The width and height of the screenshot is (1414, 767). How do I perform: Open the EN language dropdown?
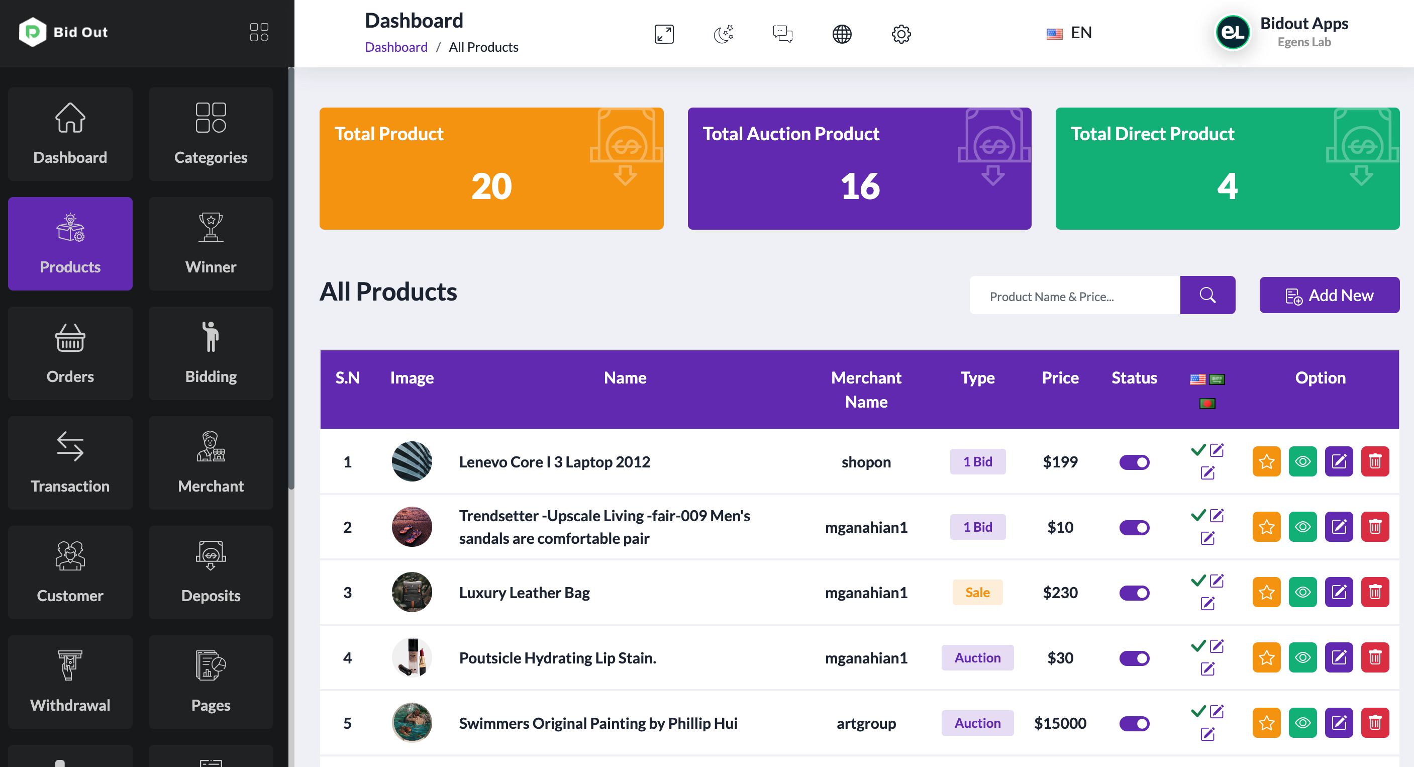1069,32
